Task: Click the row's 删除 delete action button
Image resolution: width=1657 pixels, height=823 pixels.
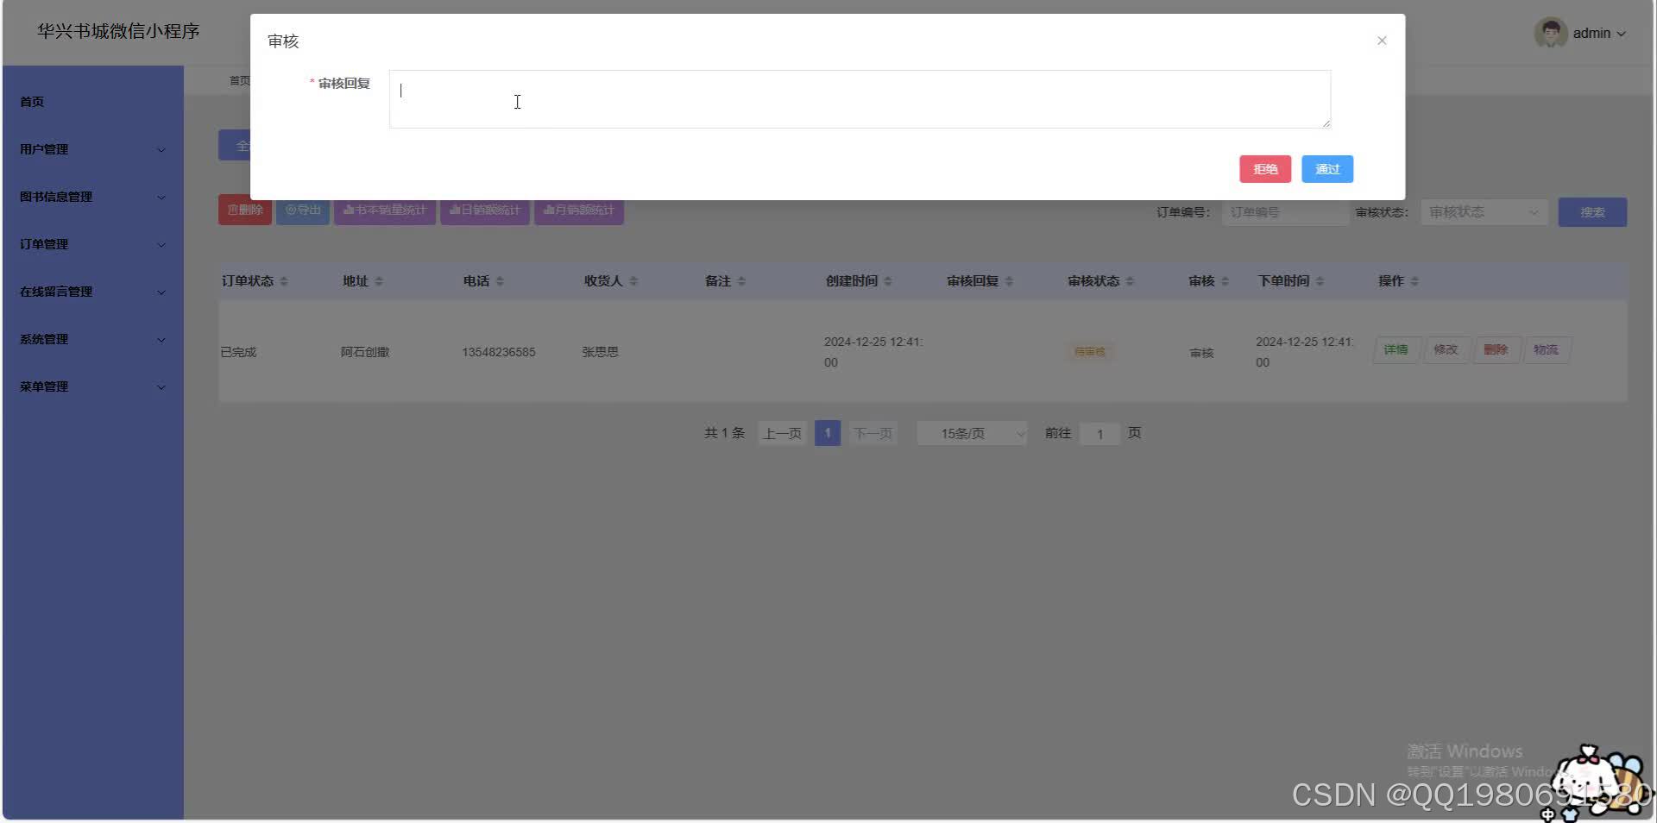Action: pyautogui.click(x=1496, y=349)
